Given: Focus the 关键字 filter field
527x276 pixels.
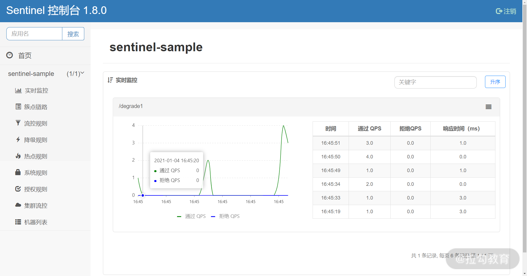Looking at the screenshot, I should 435,82.
